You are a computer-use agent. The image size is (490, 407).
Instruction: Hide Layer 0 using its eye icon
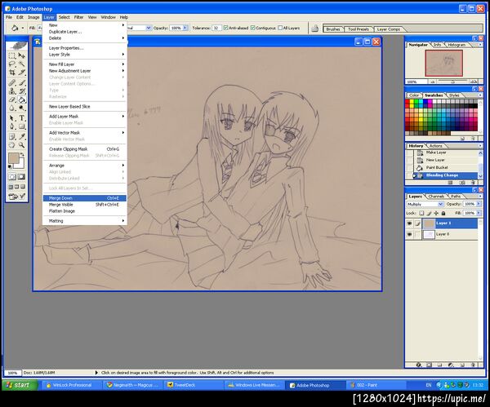click(409, 234)
